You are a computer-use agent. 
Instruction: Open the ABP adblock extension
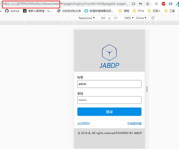pyautogui.click(x=163, y=4)
